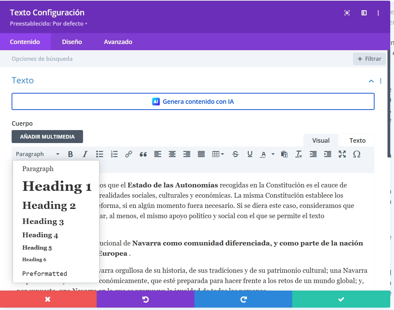Center align the text
Screen dimensions: 394x310
point(172,154)
